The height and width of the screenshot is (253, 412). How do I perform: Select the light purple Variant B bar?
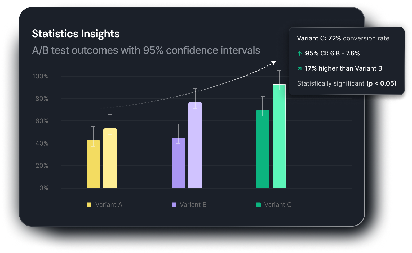195,145
